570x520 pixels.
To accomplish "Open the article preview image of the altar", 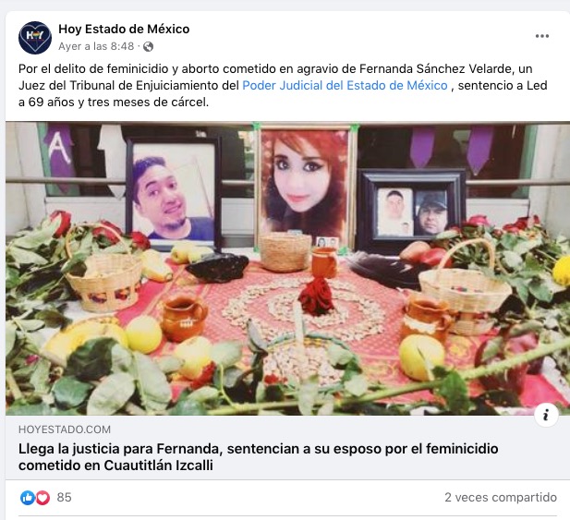I will [x=287, y=268].
